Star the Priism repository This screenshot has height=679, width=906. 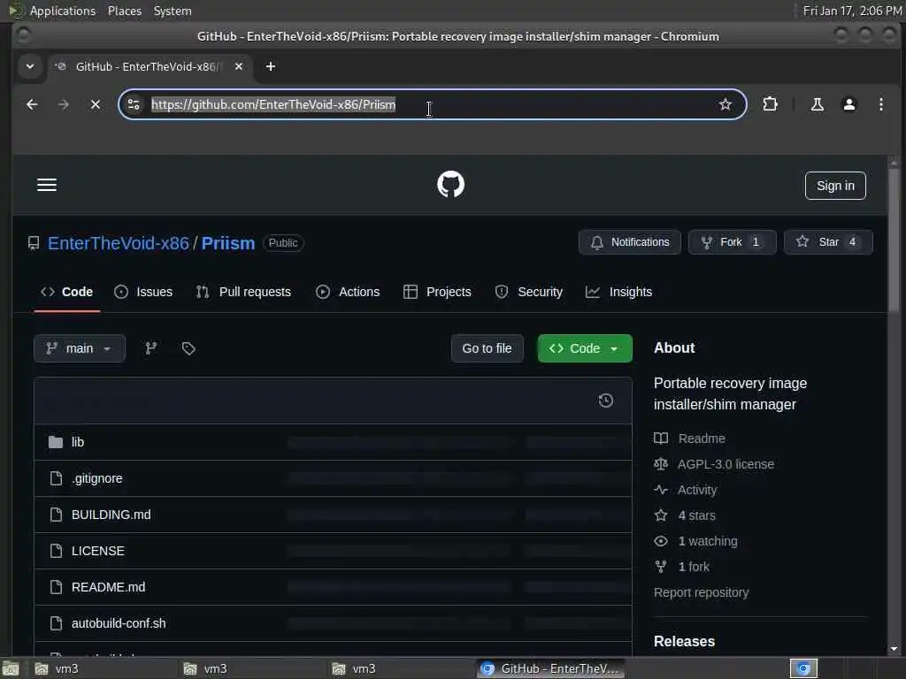828,242
